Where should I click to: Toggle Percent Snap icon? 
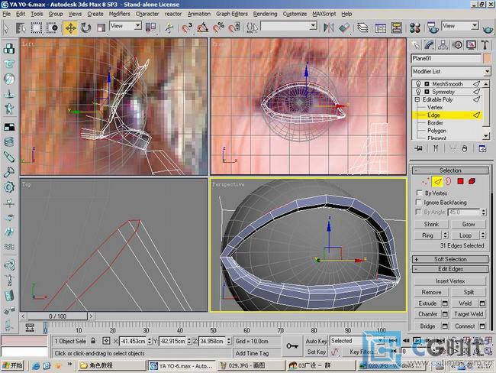point(218,28)
